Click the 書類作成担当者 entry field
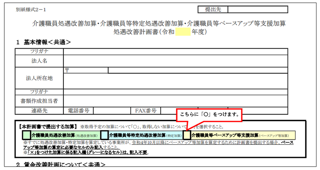This screenshot has height=170, width=320. pos(175,101)
